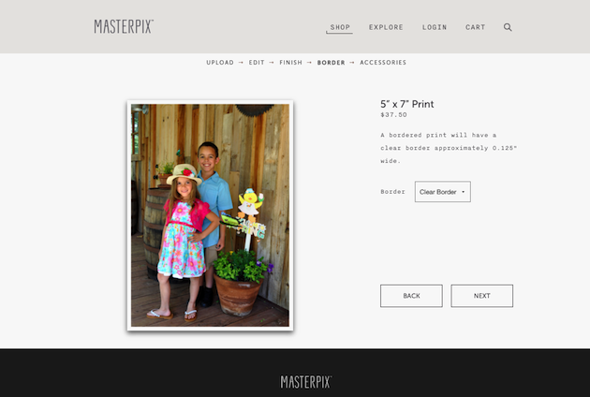Click the bordered photo preview

coord(210,215)
